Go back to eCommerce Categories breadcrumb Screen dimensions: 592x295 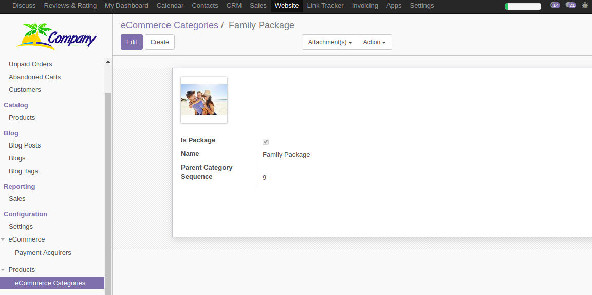tap(170, 25)
